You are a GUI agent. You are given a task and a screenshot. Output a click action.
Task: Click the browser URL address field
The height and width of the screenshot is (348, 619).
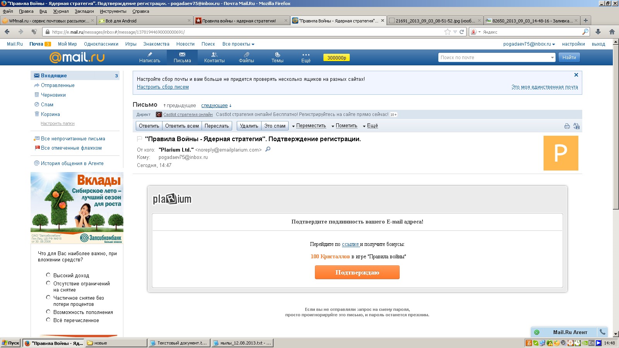tap(248, 32)
